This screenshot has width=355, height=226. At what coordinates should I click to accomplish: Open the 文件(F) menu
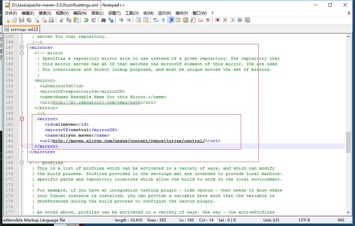pyautogui.click(x=11, y=13)
